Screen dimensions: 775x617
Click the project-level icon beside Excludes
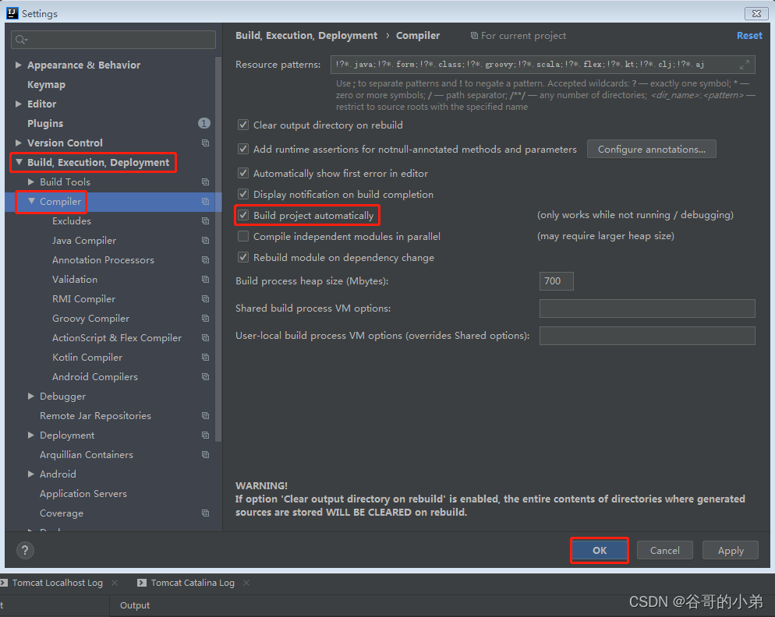pyautogui.click(x=206, y=220)
